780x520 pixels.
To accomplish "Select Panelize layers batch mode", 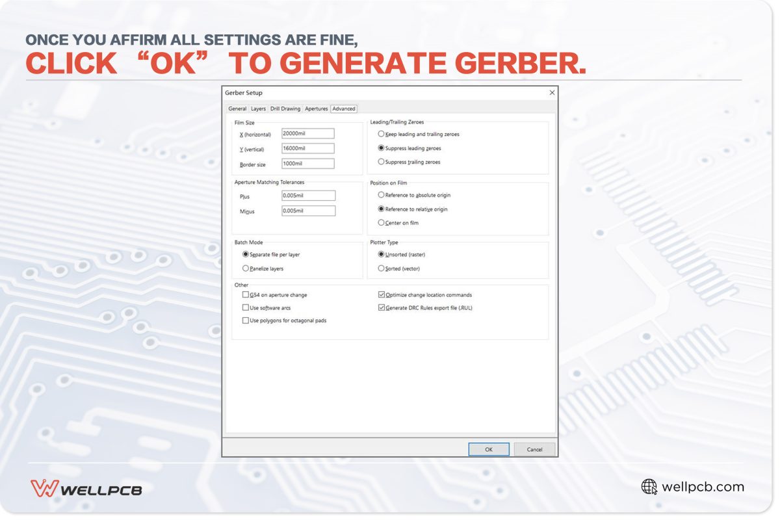I will [x=246, y=268].
